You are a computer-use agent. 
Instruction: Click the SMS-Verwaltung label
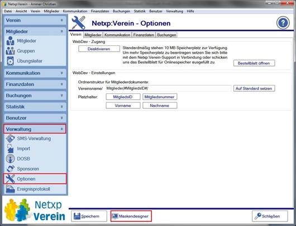(34, 138)
